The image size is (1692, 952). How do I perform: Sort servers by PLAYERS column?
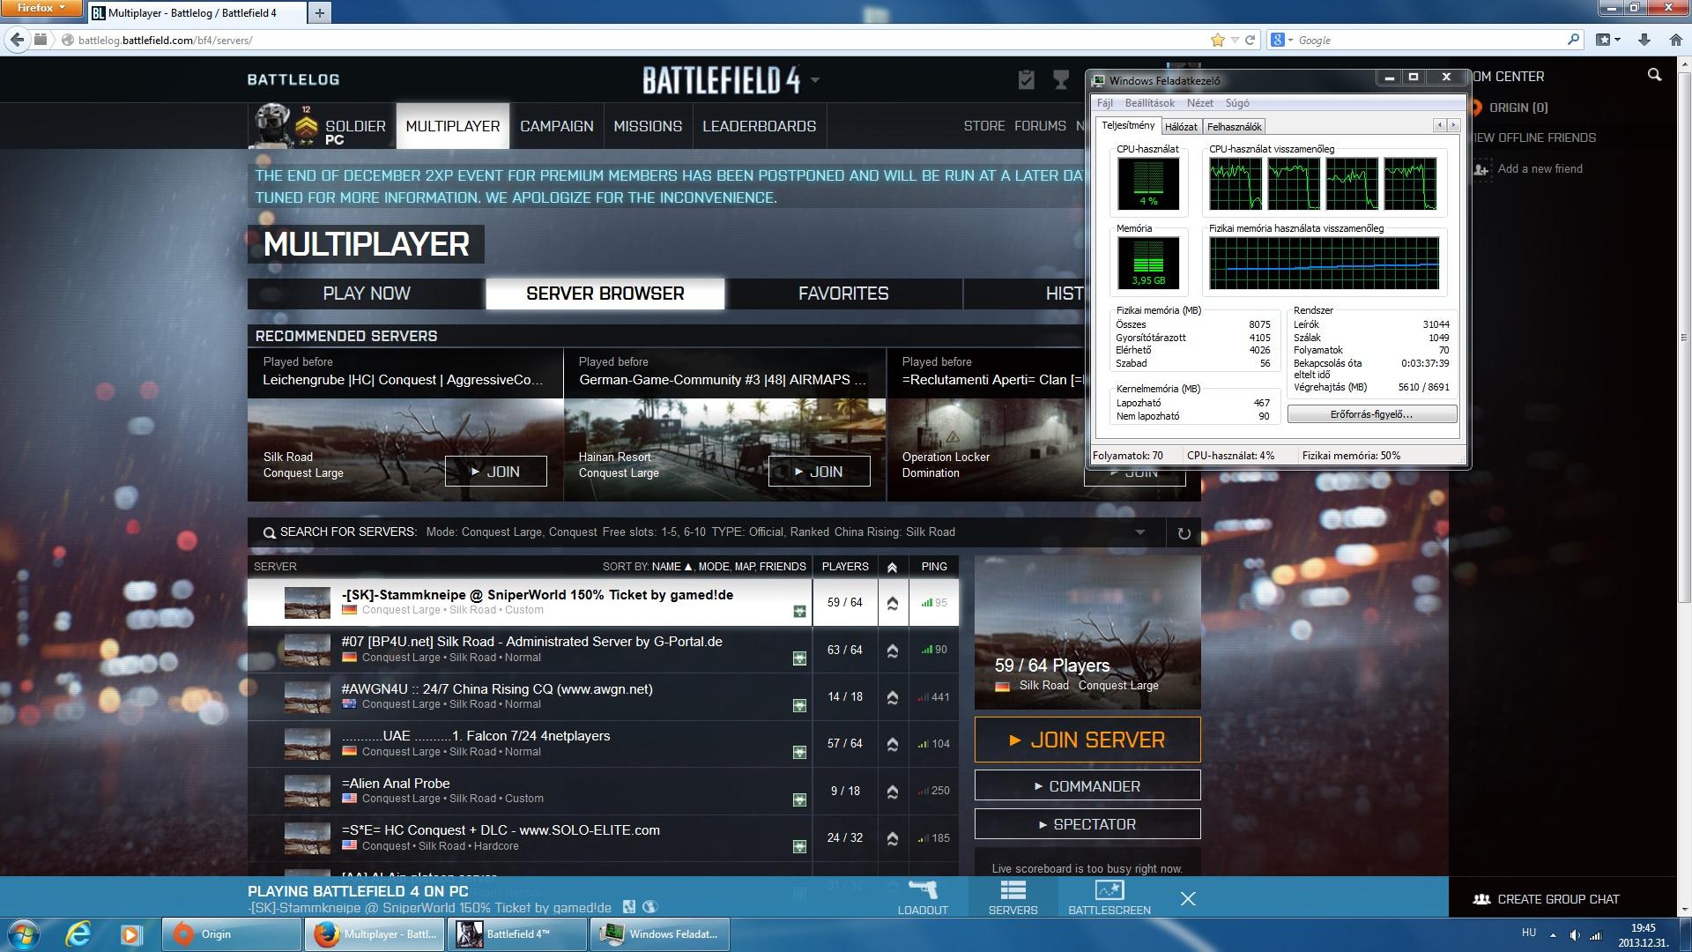845,567
